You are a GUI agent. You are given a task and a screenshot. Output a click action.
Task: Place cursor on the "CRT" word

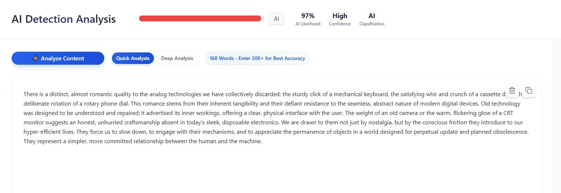click(x=508, y=113)
